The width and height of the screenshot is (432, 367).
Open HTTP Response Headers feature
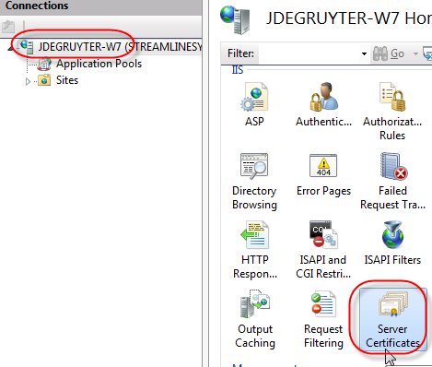click(x=255, y=250)
